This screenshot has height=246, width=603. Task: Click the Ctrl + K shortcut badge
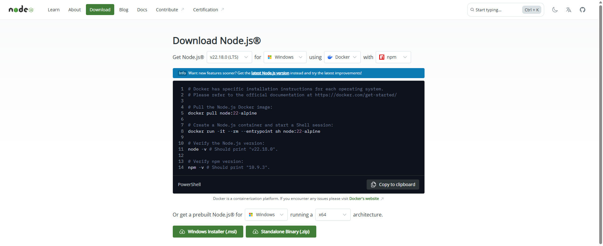pos(532,10)
